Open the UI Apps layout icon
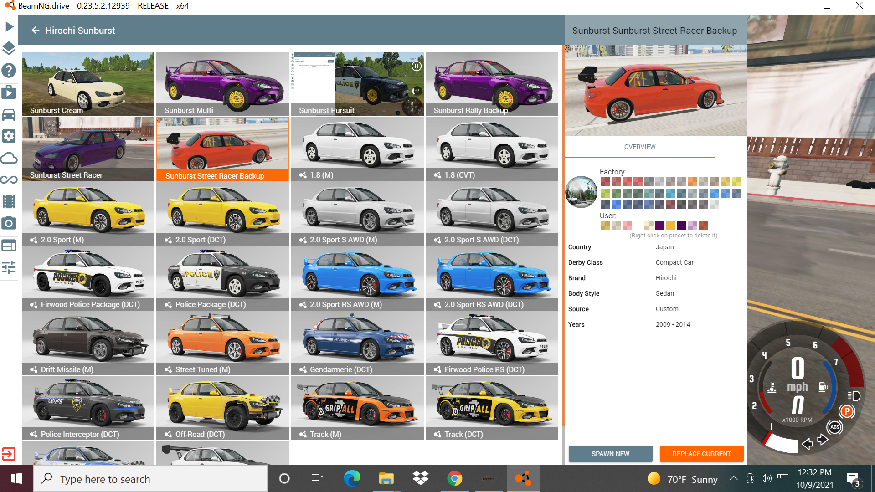Image resolution: width=875 pixels, height=492 pixels. (9, 246)
